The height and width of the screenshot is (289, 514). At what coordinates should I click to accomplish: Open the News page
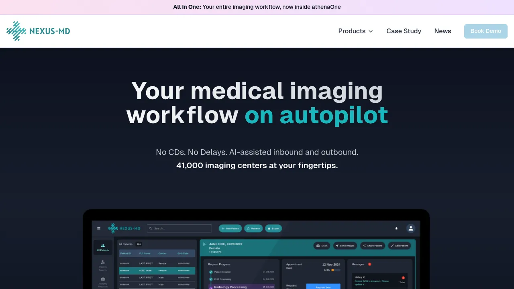point(443,31)
